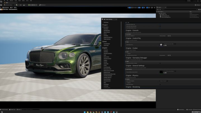Viewport: 201px width, 113px height.
Task: Open Source Control status bar button
Action: point(197,110)
